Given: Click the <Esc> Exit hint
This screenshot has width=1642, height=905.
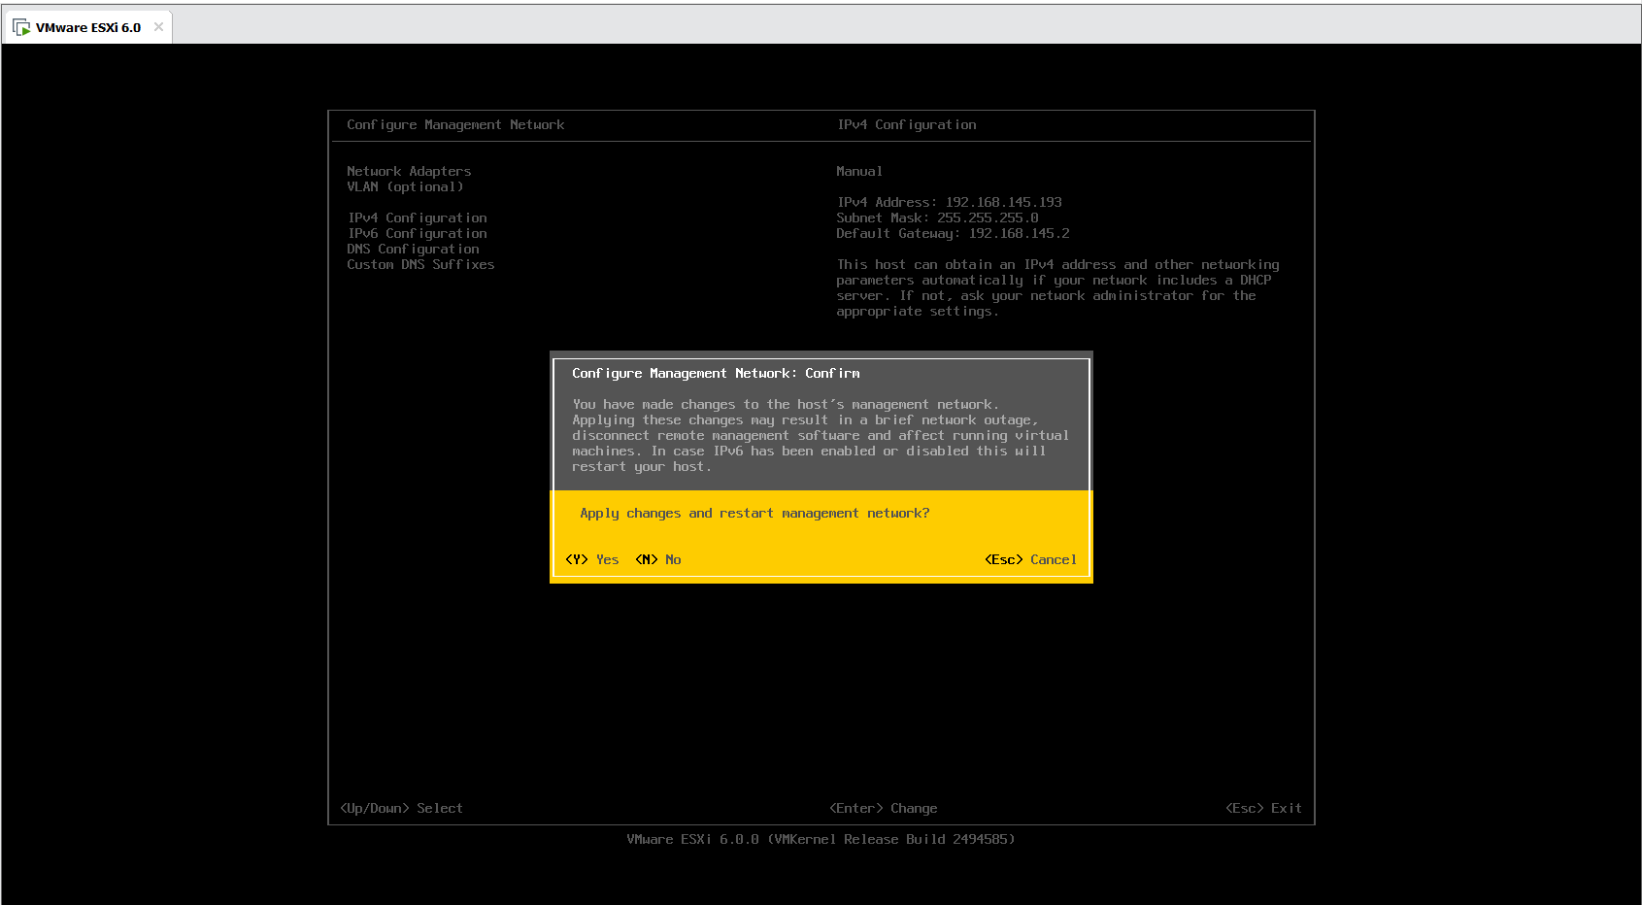Looking at the screenshot, I should point(1263,808).
